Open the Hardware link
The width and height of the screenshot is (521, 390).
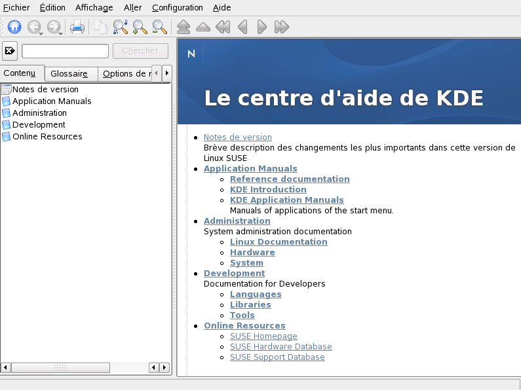click(252, 253)
